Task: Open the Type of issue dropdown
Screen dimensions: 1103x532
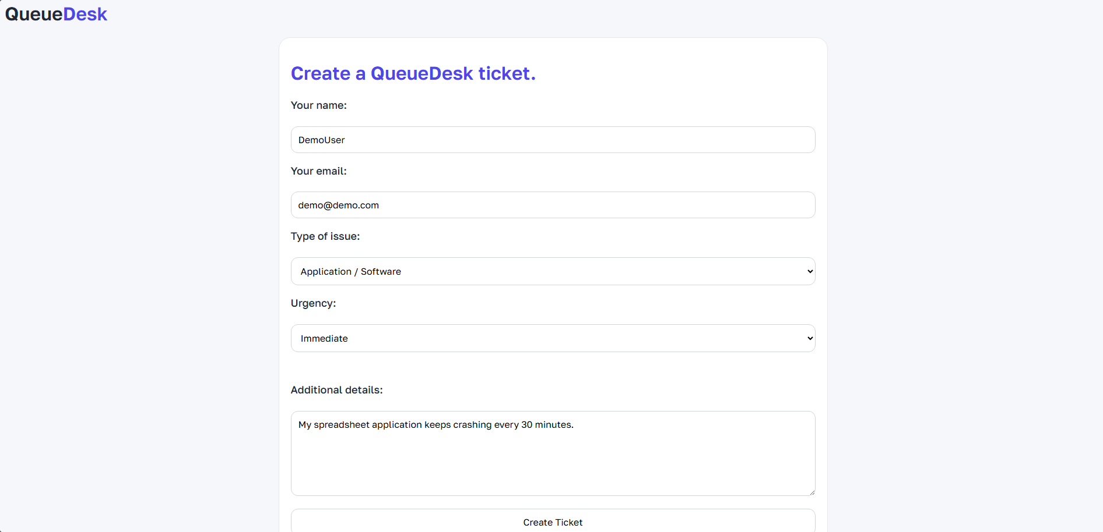Action: coord(553,271)
